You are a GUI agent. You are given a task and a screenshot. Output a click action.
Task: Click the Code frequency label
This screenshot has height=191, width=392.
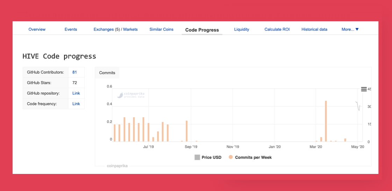[x=42, y=104]
